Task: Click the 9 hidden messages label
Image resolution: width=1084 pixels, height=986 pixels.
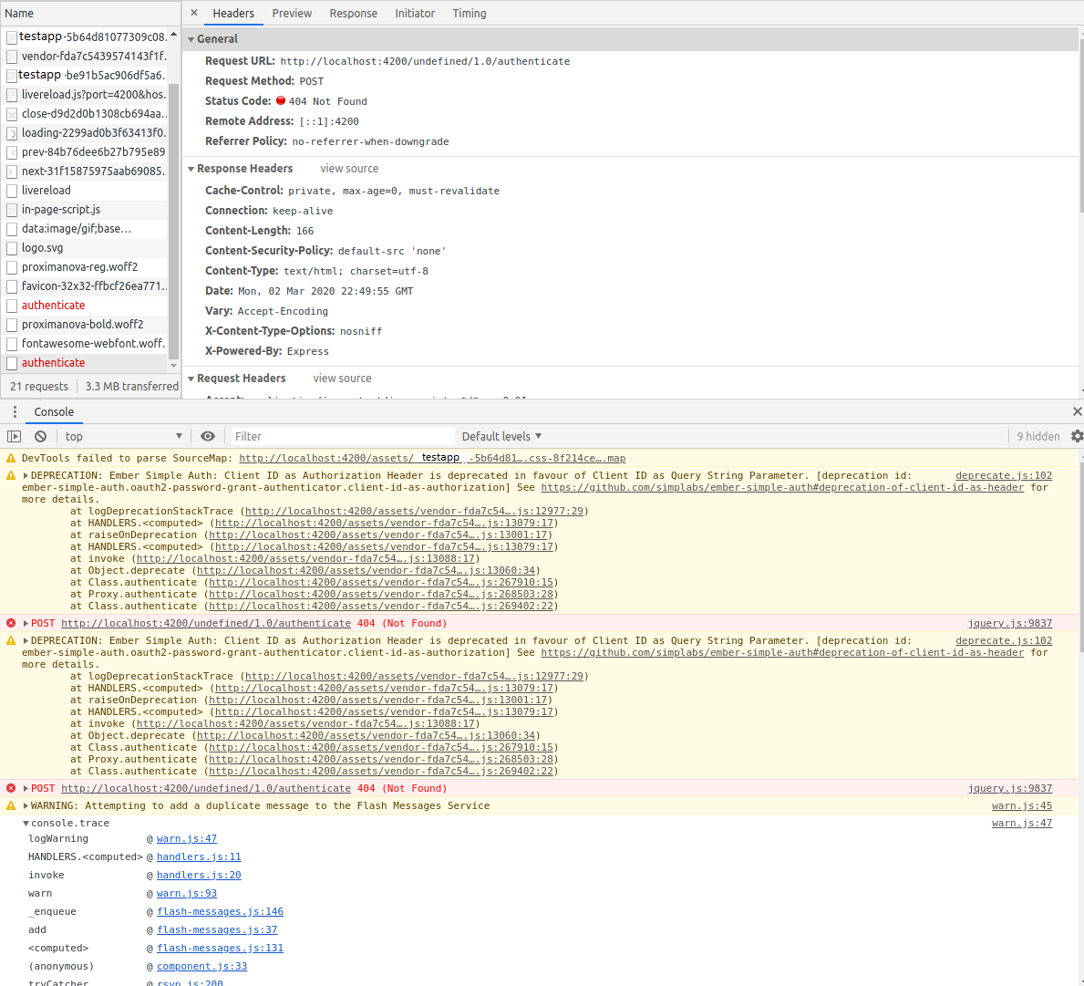Action: click(x=1038, y=436)
